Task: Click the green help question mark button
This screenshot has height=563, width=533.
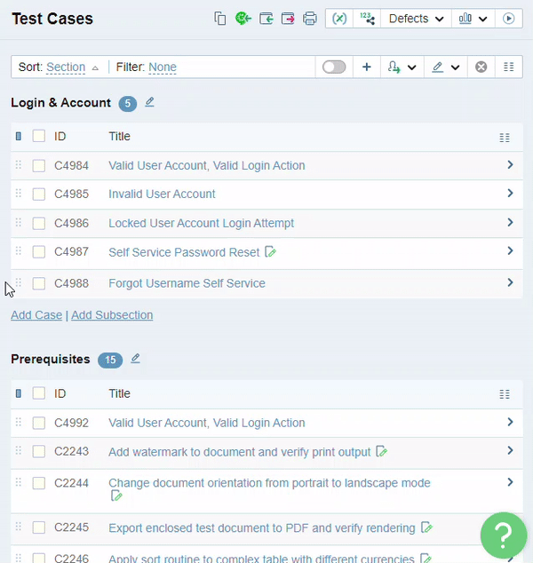Action: pyautogui.click(x=503, y=534)
